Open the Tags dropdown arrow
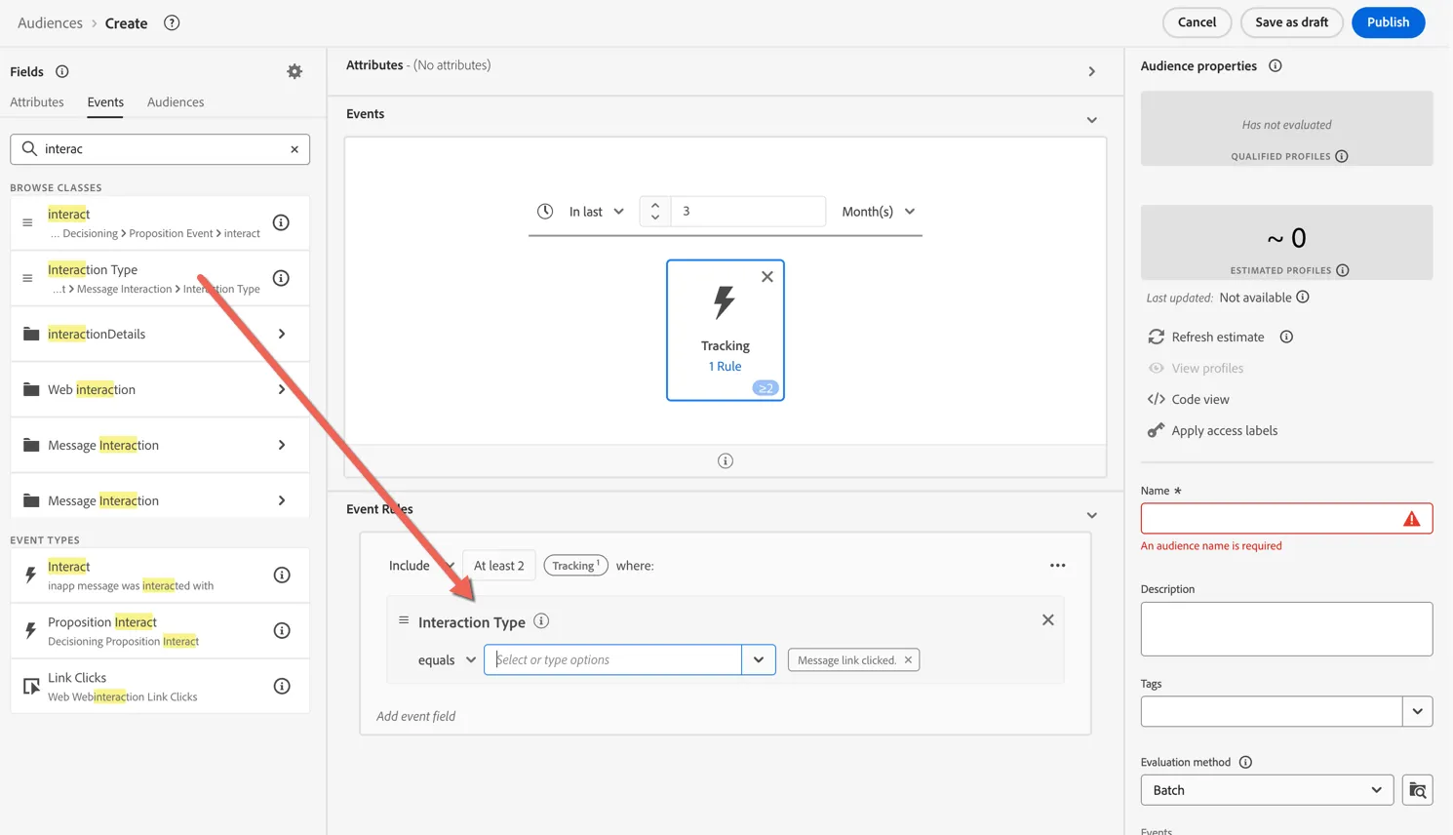The height and width of the screenshot is (835, 1453). pyautogui.click(x=1417, y=711)
